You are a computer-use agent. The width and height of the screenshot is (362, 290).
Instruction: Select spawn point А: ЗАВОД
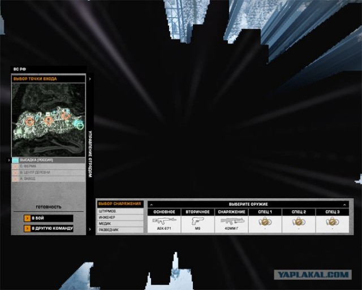tap(49, 179)
